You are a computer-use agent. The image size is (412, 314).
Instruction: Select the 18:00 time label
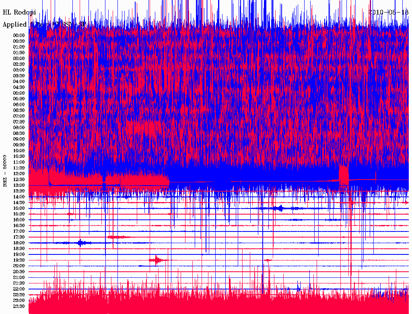point(19,243)
